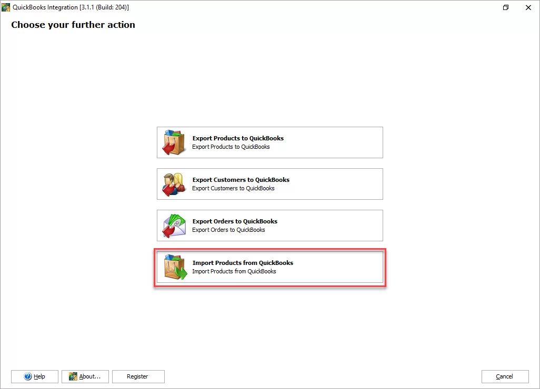Choose Export Products to QuickBooks

[x=269, y=142]
